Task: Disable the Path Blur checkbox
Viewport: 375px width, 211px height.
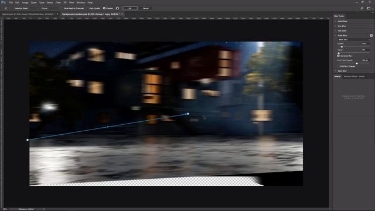Action: pyautogui.click(x=371, y=35)
